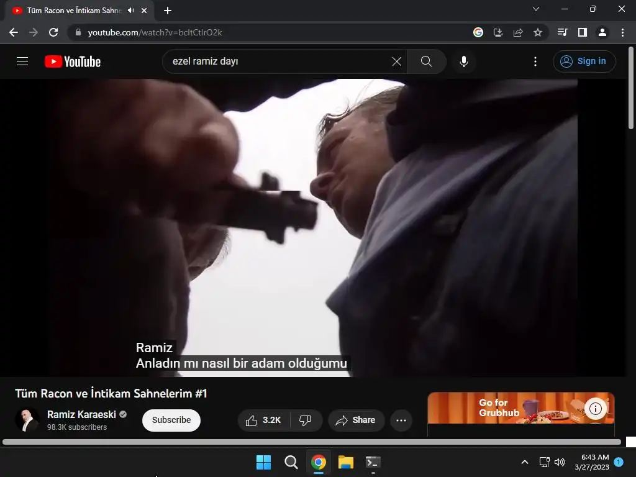Image resolution: width=636 pixels, height=477 pixels.
Task: Clear the search box text
Action: 397,61
